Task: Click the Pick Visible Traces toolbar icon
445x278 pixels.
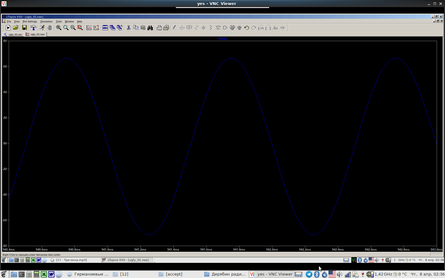Action: 89,28
